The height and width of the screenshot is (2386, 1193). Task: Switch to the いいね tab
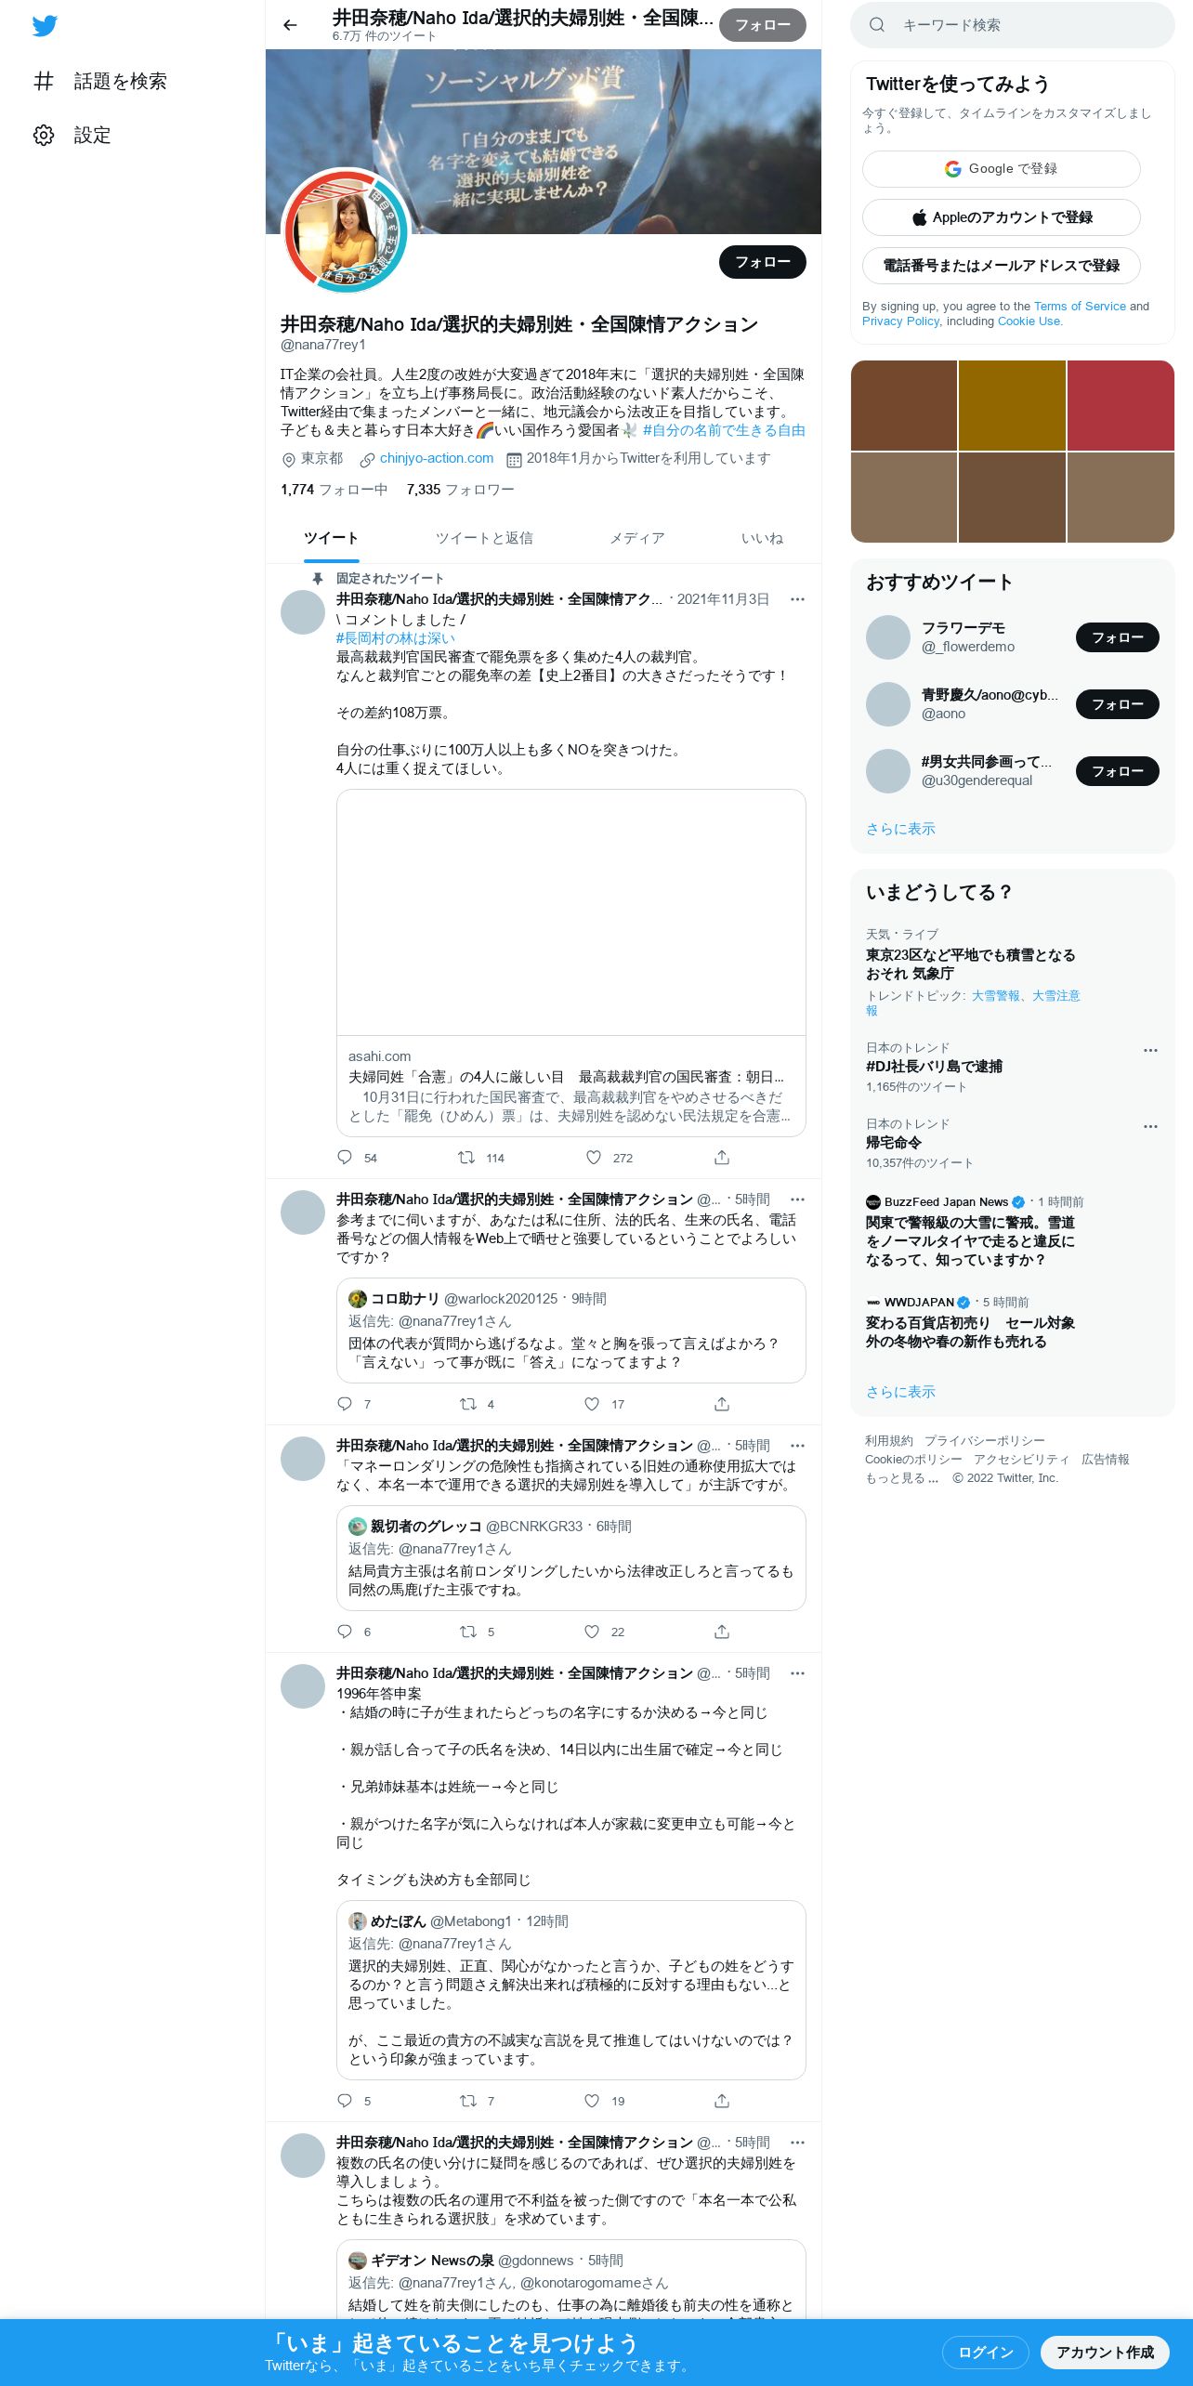[x=762, y=538]
